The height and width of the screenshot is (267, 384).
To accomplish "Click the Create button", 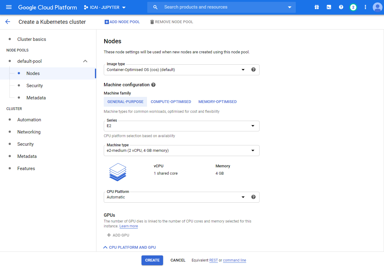I will click(x=152, y=260).
